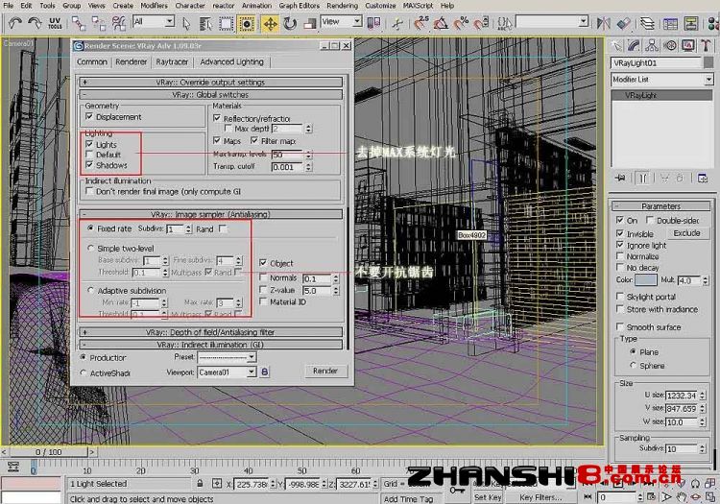Open the Layer Manager icon
Screen dimensions: 720x504
point(647,23)
